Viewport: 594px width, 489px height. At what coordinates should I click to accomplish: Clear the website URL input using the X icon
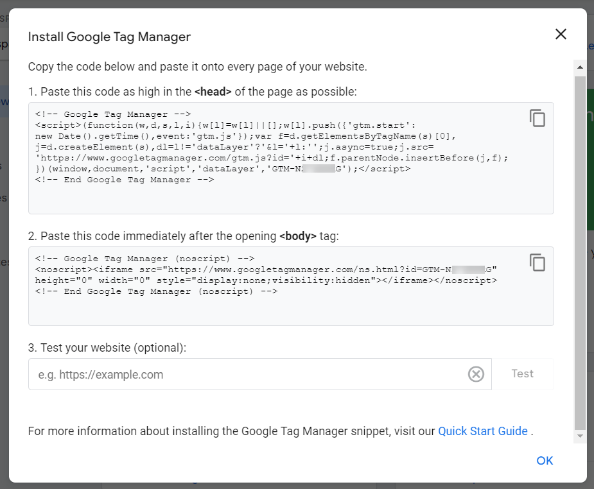coord(476,373)
